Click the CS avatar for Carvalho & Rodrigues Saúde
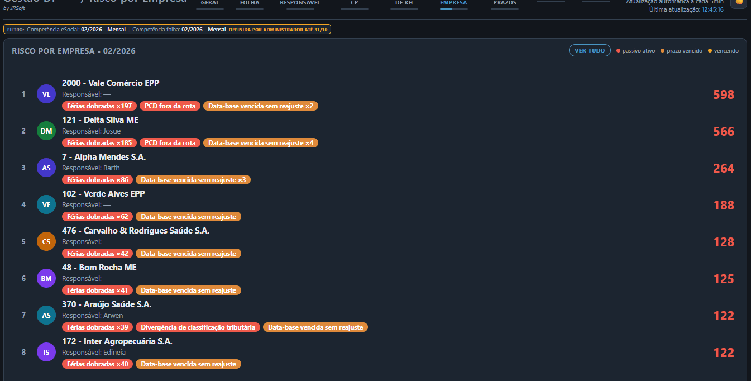Image resolution: width=751 pixels, height=381 pixels. click(x=46, y=241)
